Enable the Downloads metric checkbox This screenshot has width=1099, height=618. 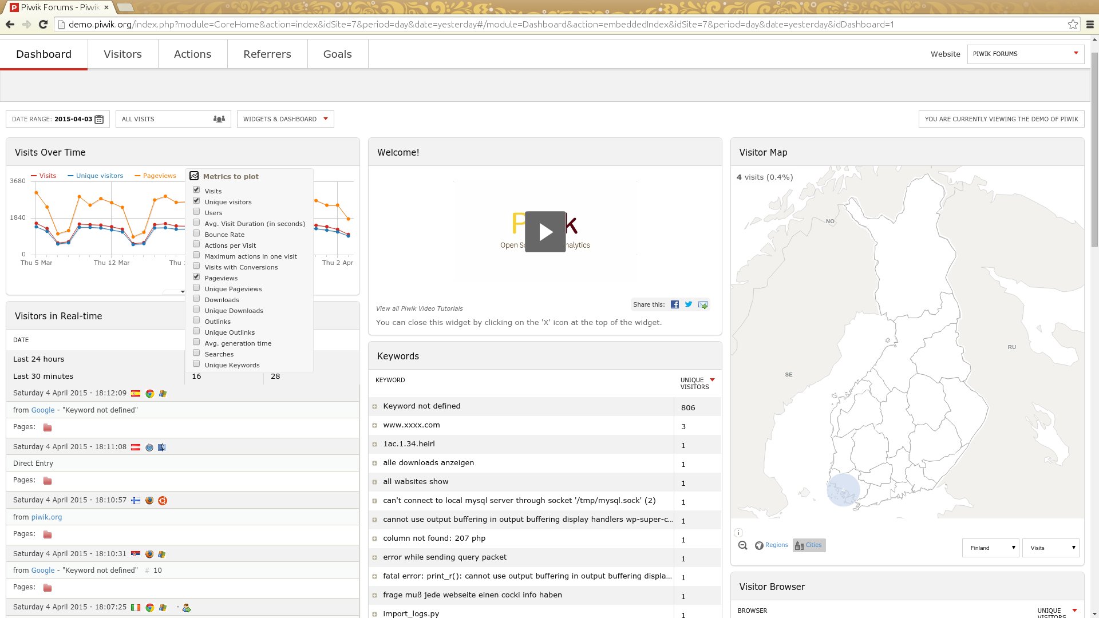point(196,298)
